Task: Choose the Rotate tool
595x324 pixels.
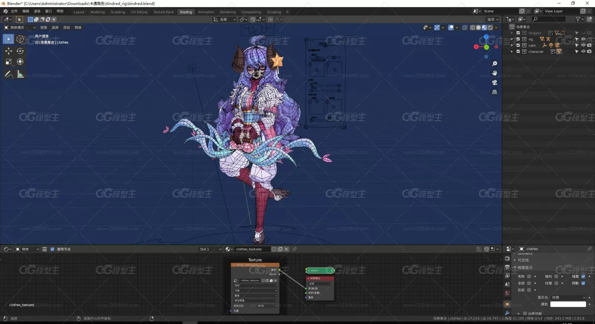Action: tap(20, 51)
